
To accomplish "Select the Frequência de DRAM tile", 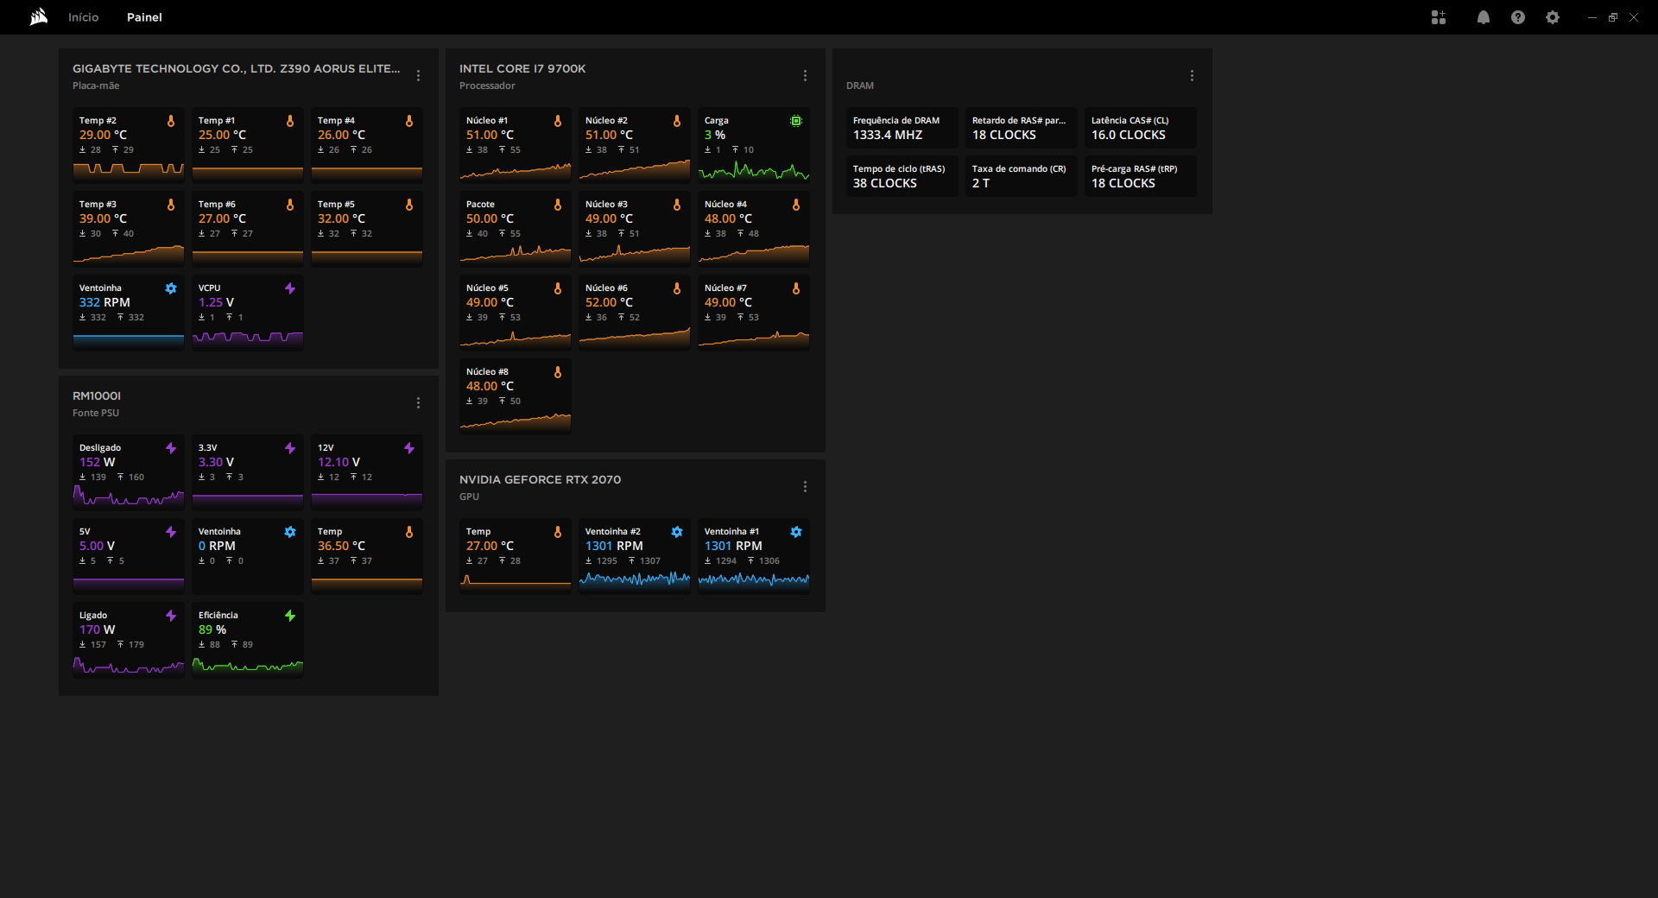I will [902, 128].
